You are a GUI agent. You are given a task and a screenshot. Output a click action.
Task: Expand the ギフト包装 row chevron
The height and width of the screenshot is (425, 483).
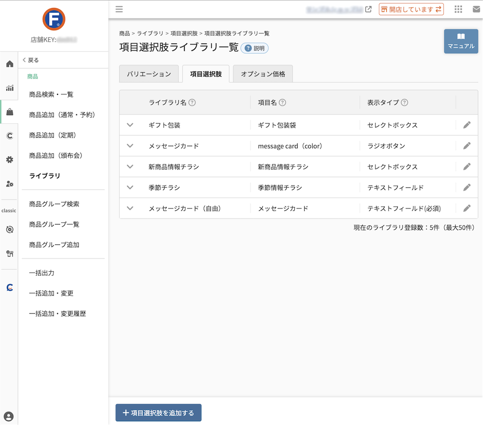pyautogui.click(x=130, y=125)
